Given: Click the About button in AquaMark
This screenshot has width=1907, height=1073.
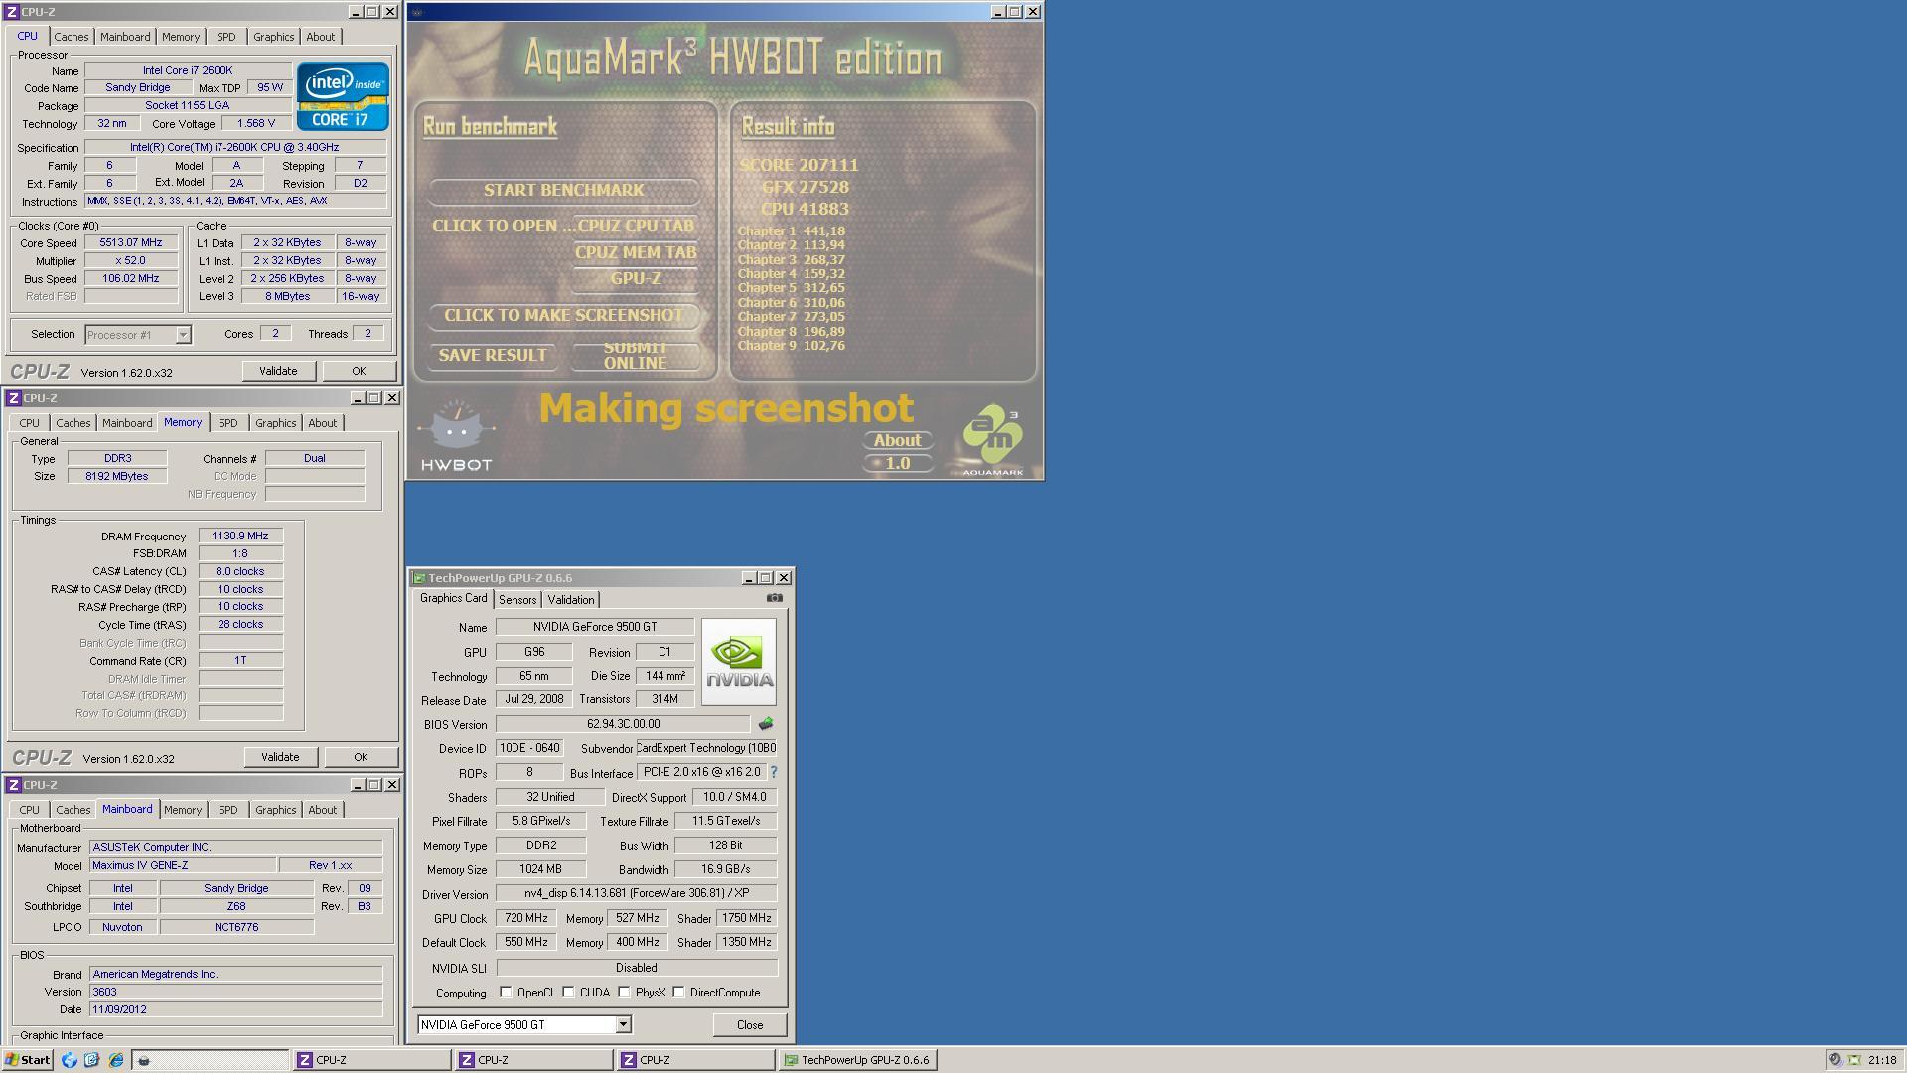Looking at the screenshot, I should (898, 441).
